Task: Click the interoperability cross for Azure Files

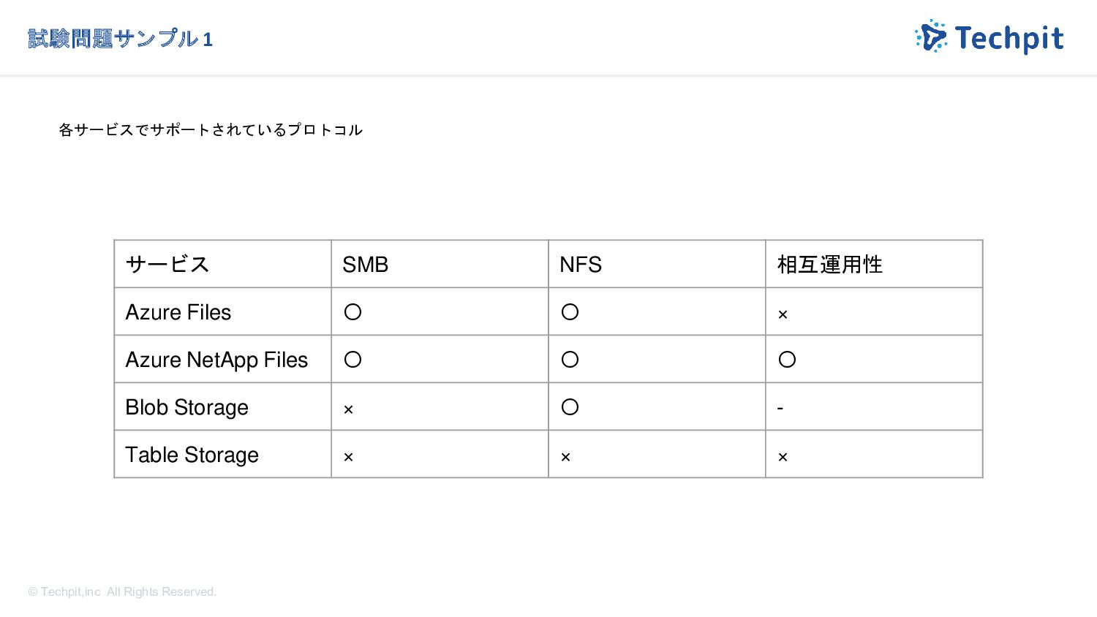Action: tap(783, 314)
